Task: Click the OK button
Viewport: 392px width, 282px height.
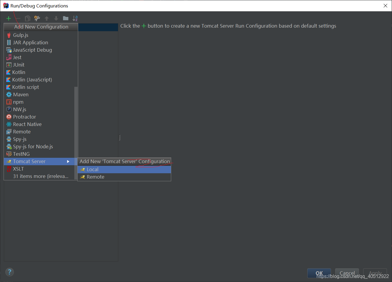Action: [319, 273]
